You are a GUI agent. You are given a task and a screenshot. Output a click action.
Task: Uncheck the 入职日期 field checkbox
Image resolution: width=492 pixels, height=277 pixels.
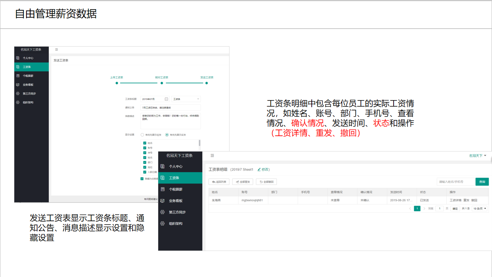point(145,172)
